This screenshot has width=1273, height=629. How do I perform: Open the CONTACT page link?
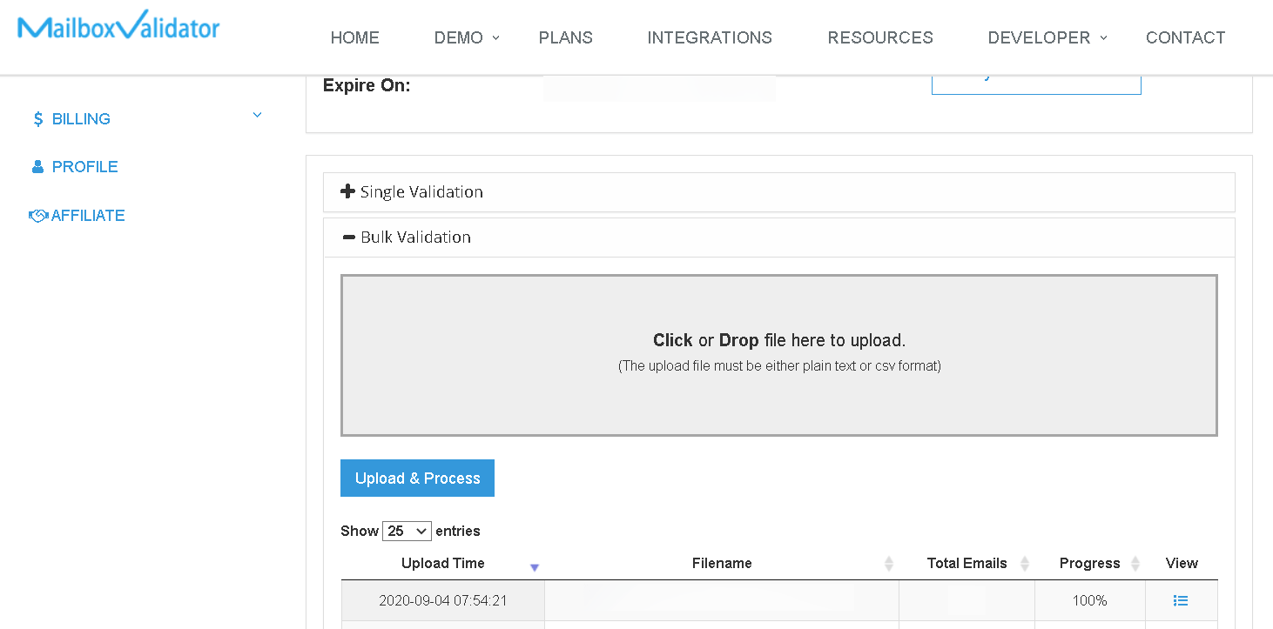(x=1185, y=37)
